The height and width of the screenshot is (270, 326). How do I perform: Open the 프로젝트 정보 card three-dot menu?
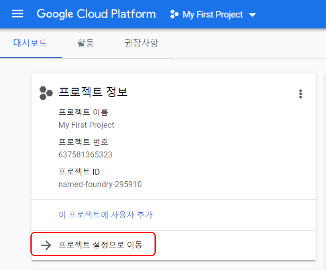[300, 94]
